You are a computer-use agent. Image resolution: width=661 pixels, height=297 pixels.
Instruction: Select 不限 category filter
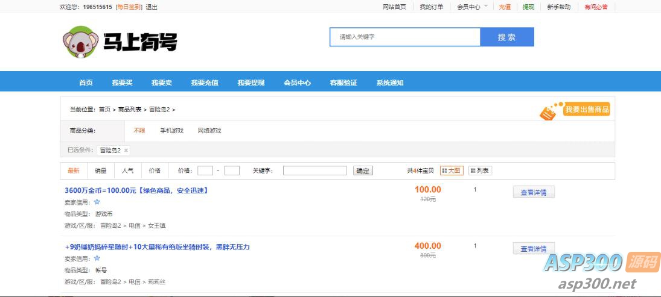pyautogui.click(x=139, y=130)
